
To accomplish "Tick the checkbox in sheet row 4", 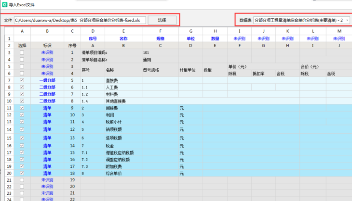I will pos(22,60).
